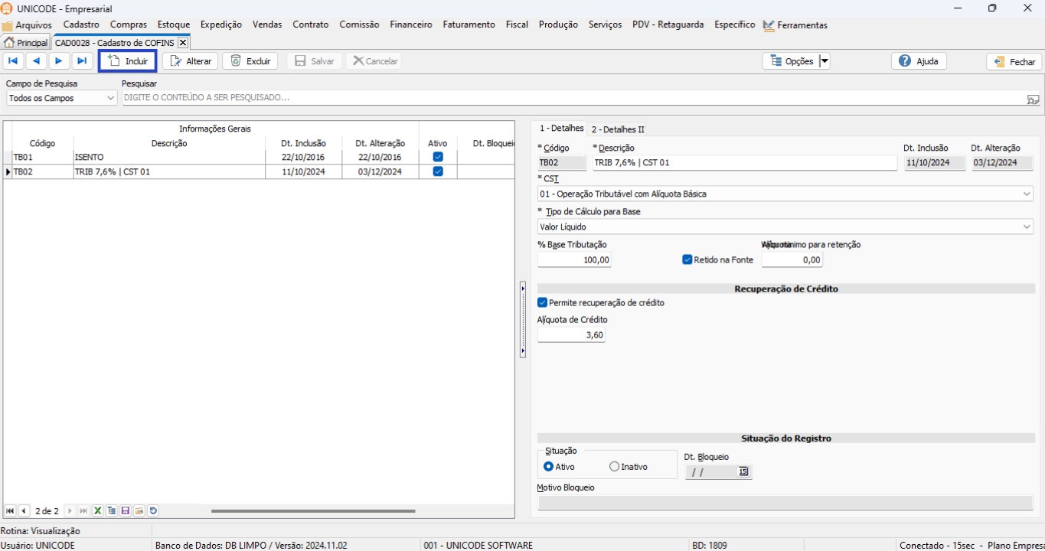Click the Excluir button
The image size is (1045, 551).
250,61
